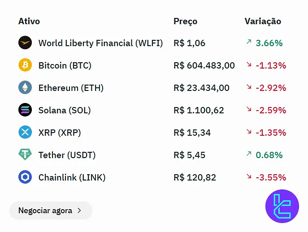Open the XRP (XRP) asset name
Image resolution: width=308 pixels, height=232 pixels.
60,133
